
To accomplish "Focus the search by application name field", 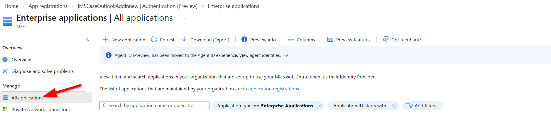I will (x=154, y=106).
